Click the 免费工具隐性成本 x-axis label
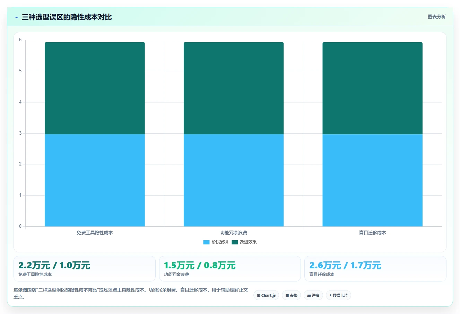460x314 pixels. (x=95, y=233)
